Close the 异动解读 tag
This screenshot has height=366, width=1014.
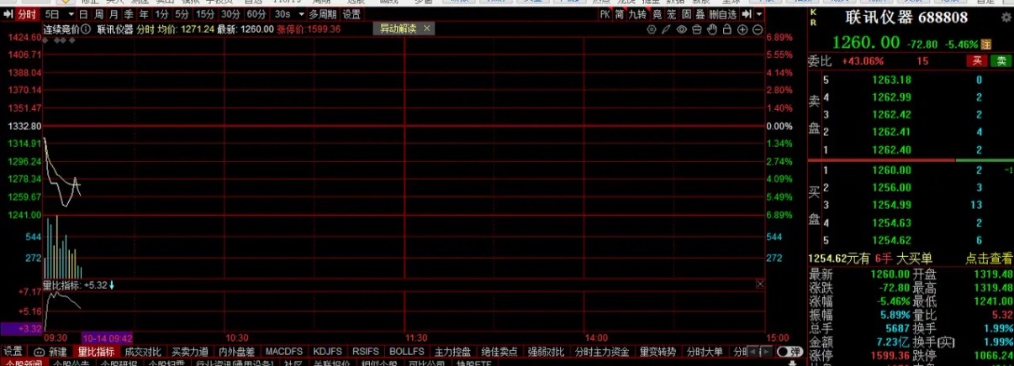coord(426,29)
